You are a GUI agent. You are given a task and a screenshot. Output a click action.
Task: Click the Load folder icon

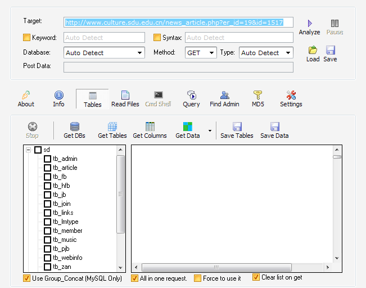coord(313,50)
